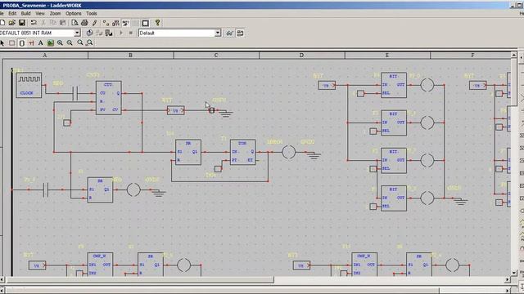
Task: Click the Zoom in magnifier icon
Action: 60,43
